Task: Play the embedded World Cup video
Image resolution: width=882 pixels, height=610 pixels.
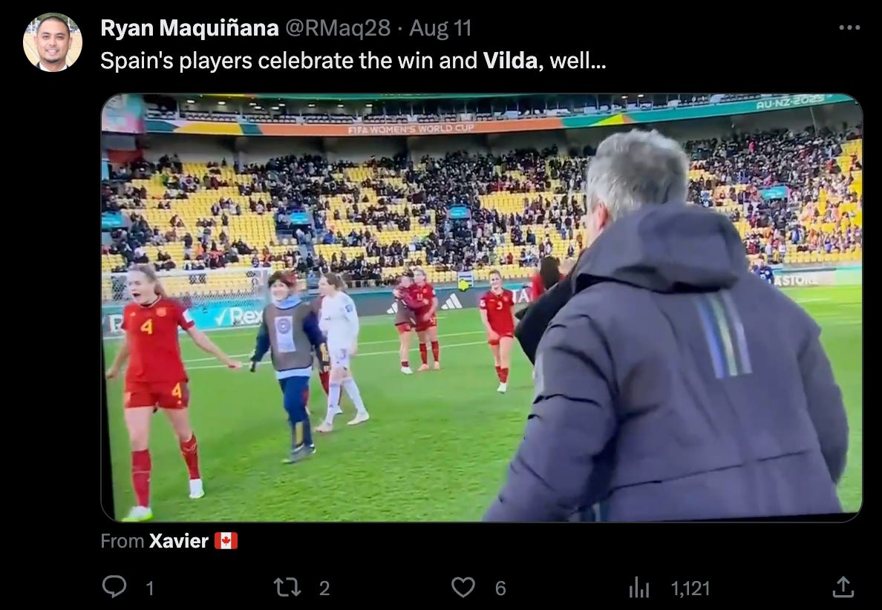Action: (482, 307)
